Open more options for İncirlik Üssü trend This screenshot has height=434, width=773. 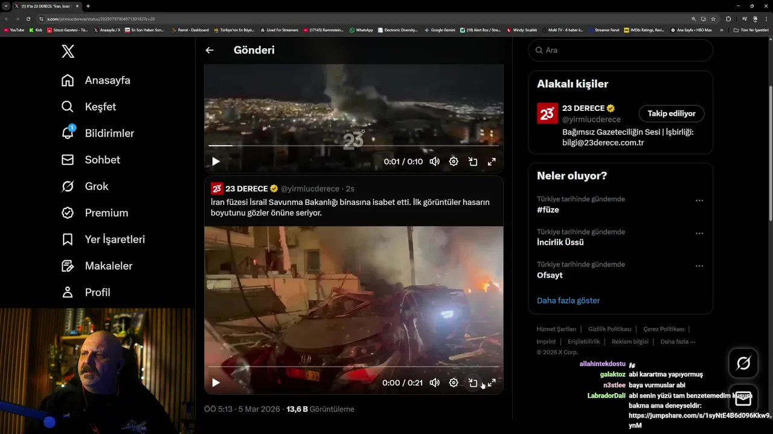point(699,233)
